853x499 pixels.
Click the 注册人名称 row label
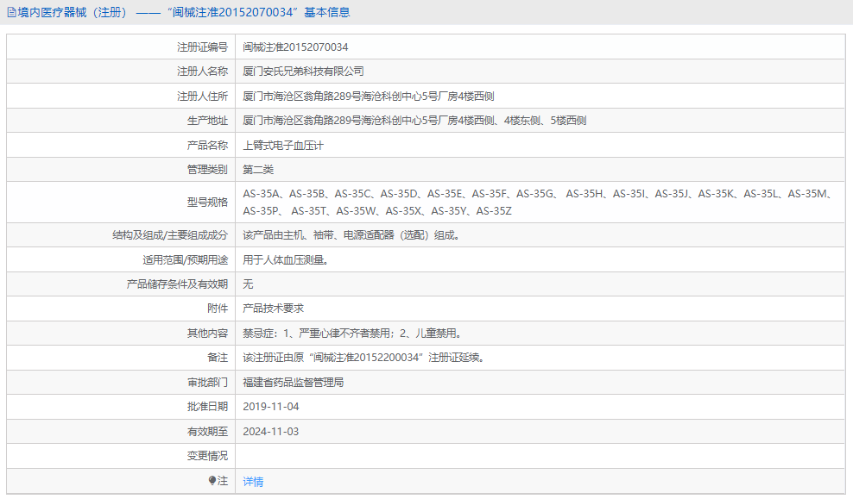[202, 72]
